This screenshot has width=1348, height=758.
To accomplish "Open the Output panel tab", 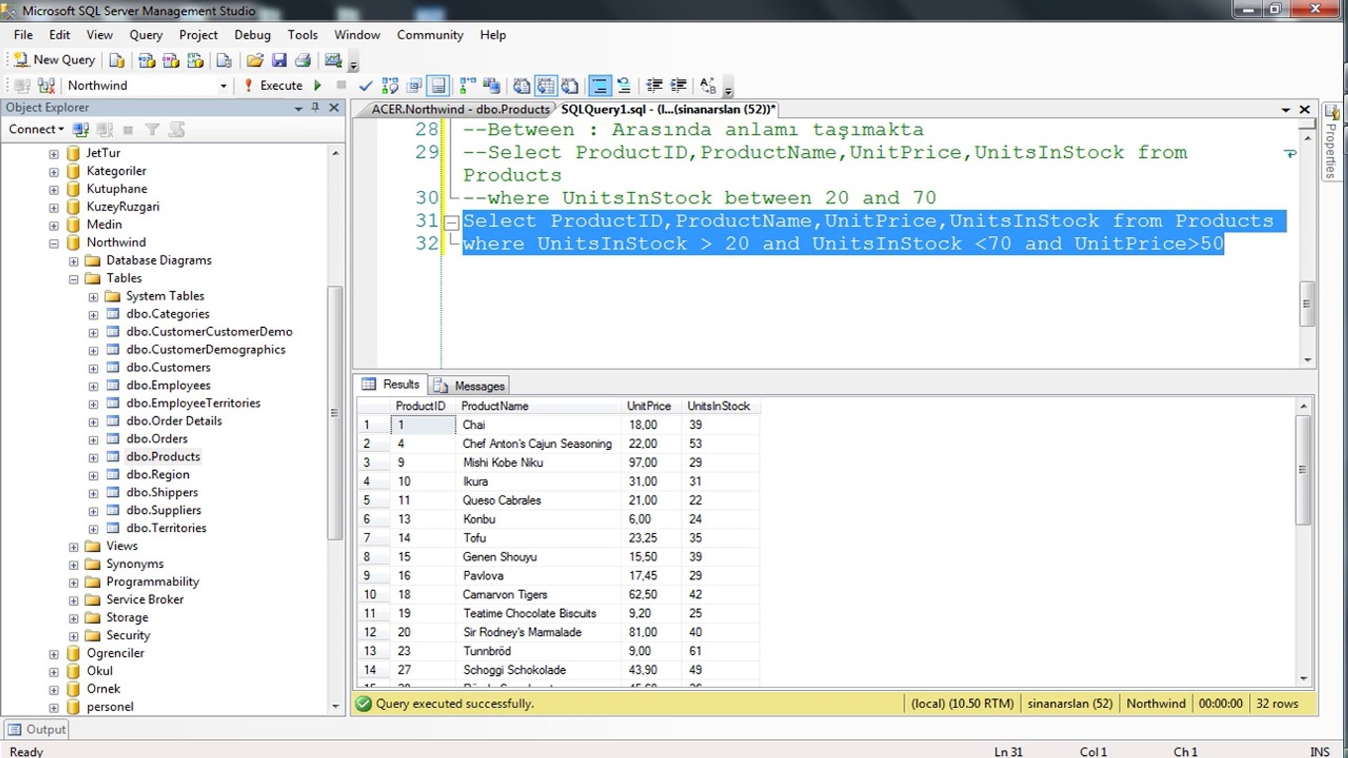I will point(37,729).
